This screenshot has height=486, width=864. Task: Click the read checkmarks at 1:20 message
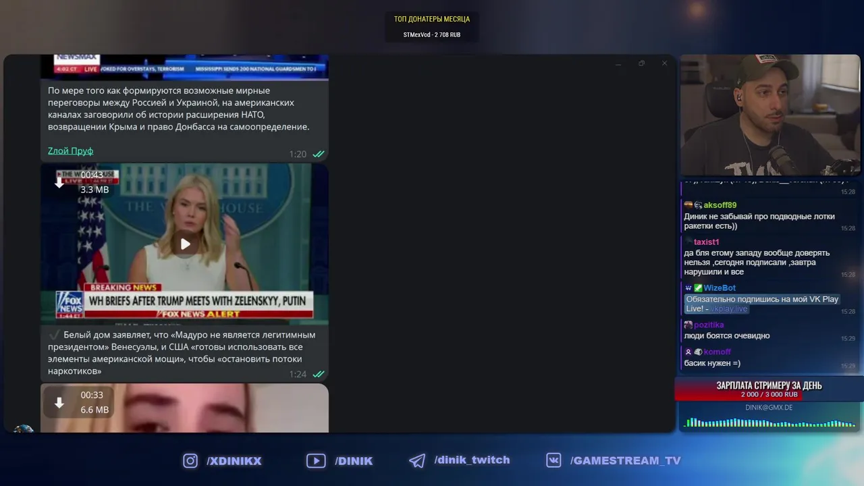(x=319, y=154)
